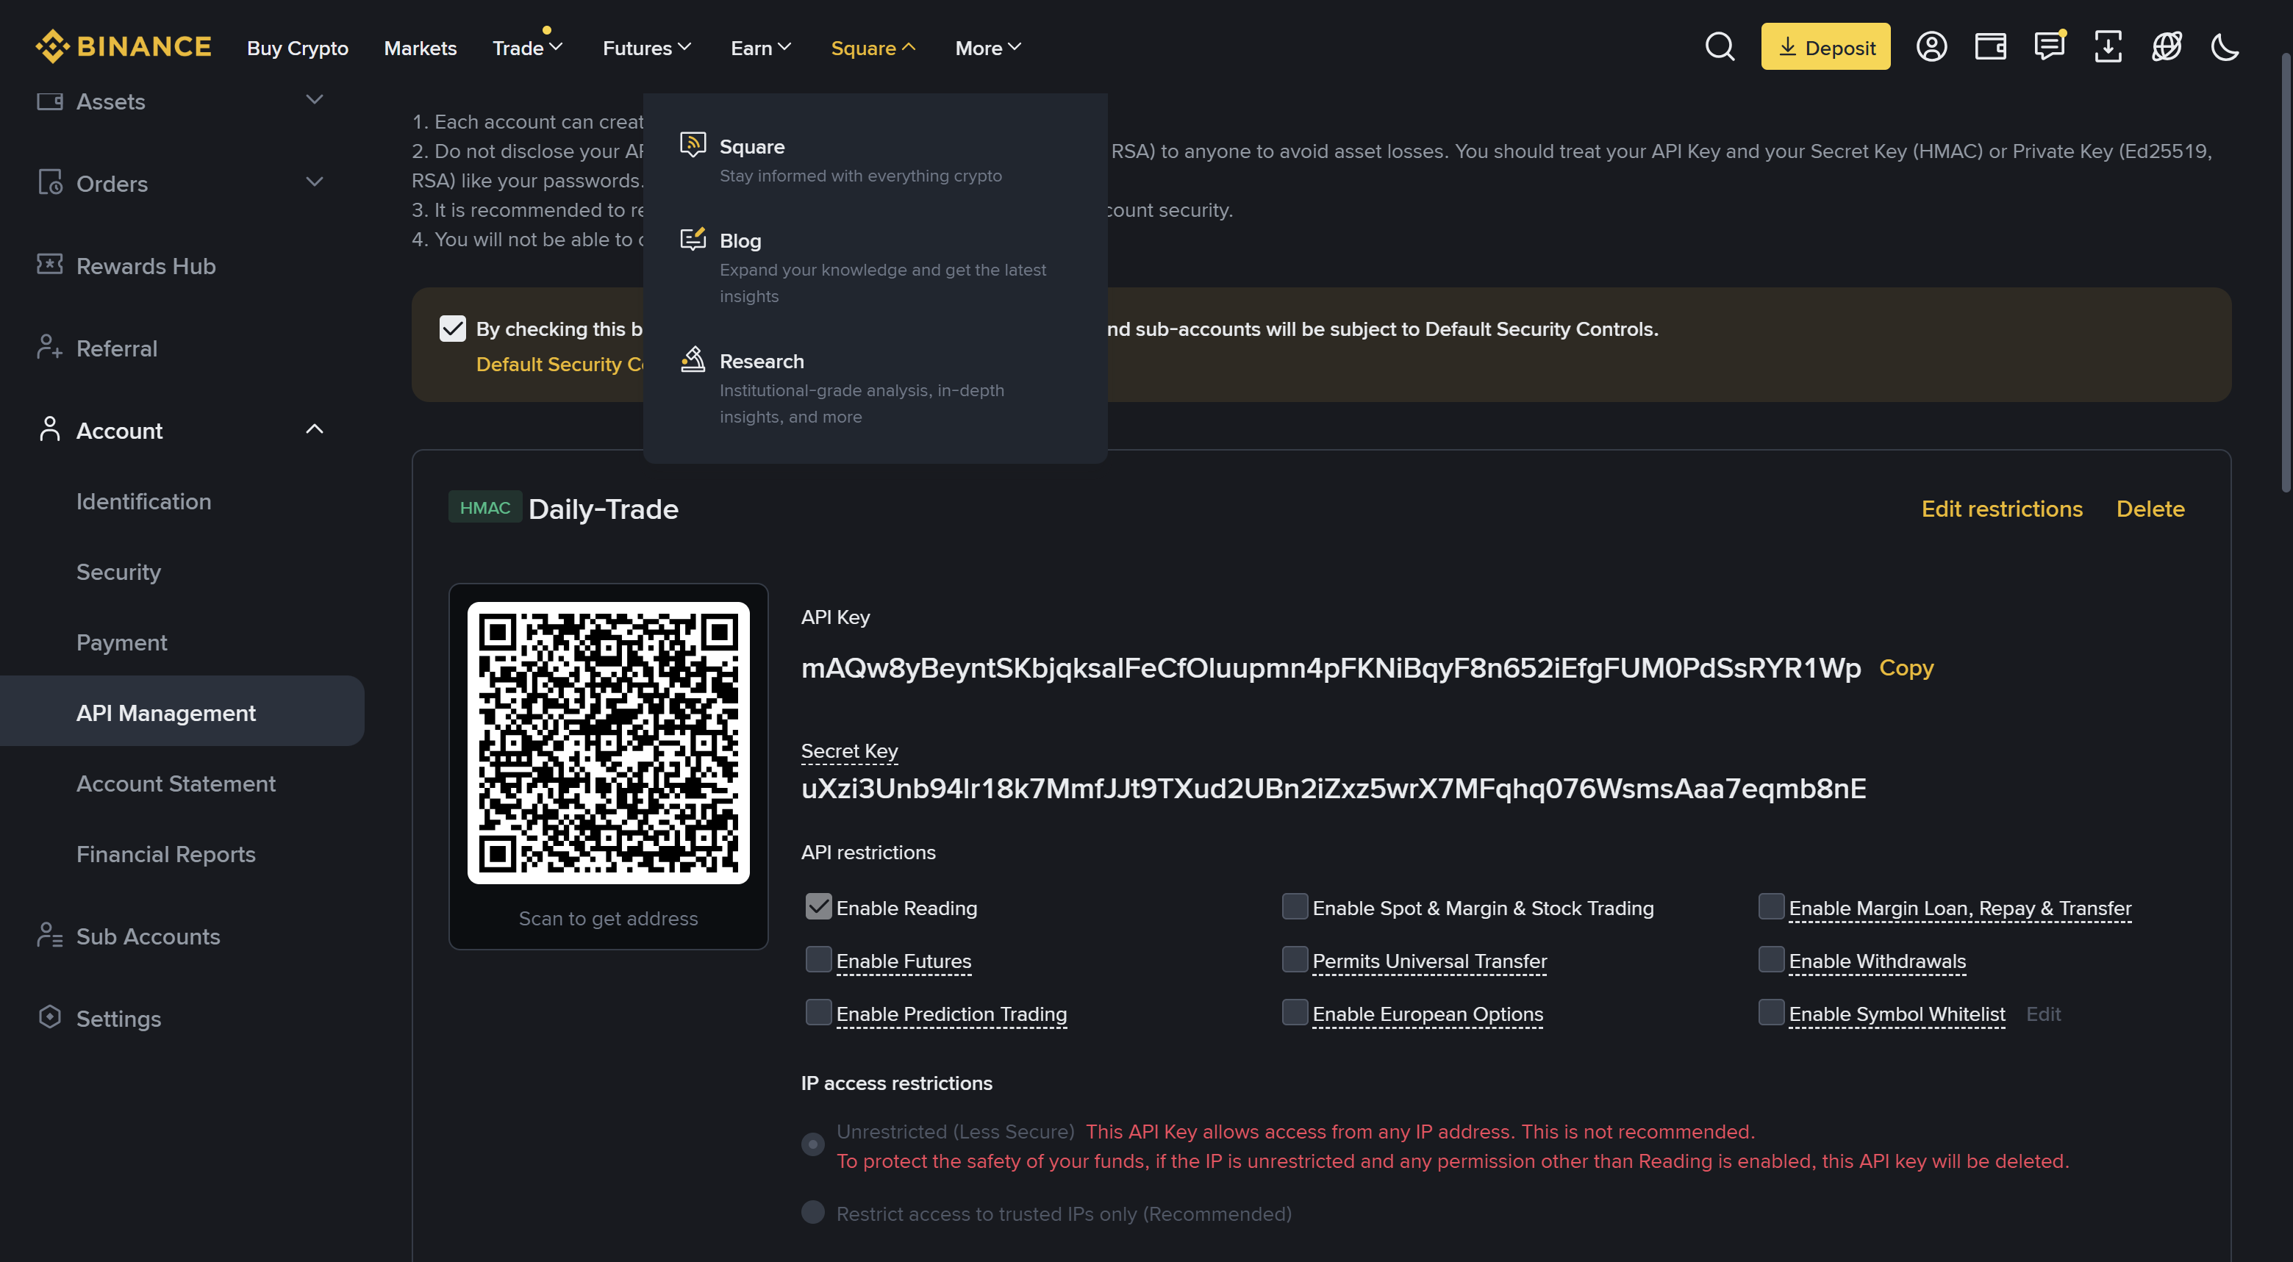Select API Management sidebar item
The image size is (2293, 1262).
tap(182, 711)
